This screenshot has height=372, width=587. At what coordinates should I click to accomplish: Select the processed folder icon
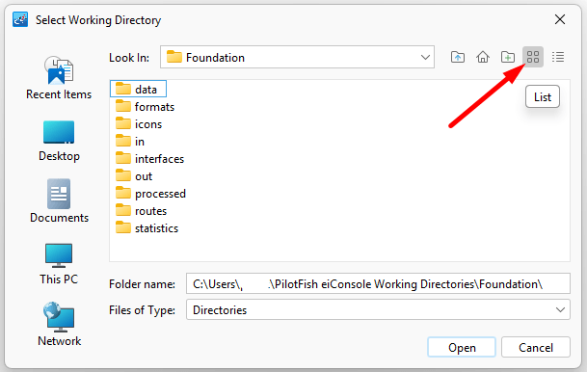coord(122,194)
